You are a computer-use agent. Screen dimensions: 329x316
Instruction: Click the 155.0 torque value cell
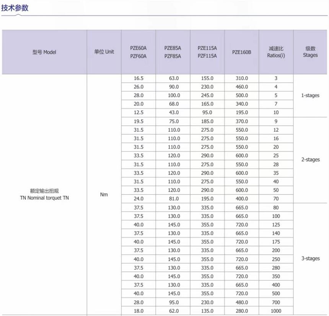point(207,78)
